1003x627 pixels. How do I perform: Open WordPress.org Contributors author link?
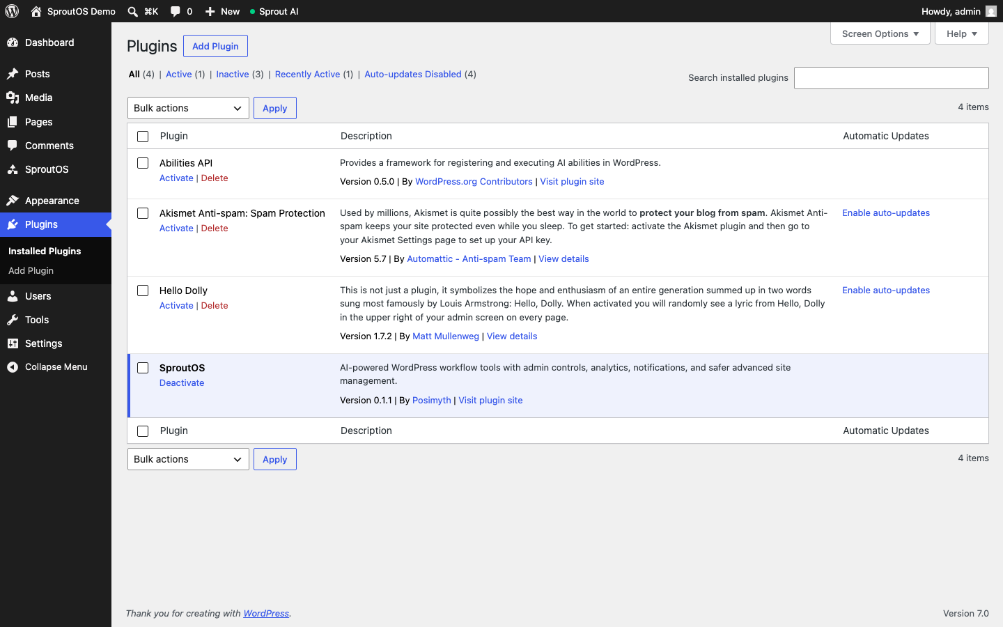pyautogui.click(x=474, y=182)
